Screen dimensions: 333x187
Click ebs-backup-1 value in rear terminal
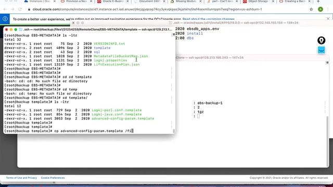210,103
